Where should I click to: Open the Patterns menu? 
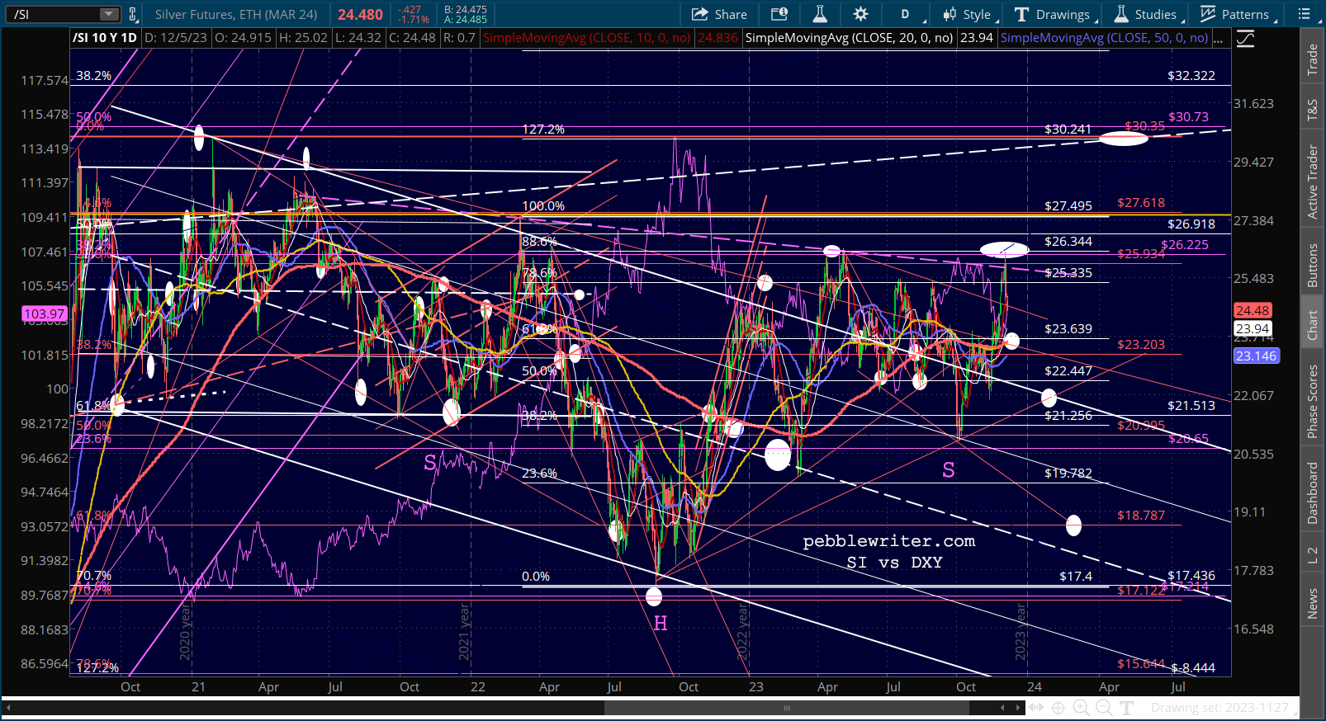coord(1238,14)
